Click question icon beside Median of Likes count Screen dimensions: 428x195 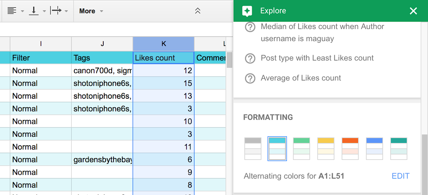250,27
